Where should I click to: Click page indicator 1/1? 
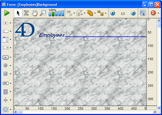pos(123,14)
